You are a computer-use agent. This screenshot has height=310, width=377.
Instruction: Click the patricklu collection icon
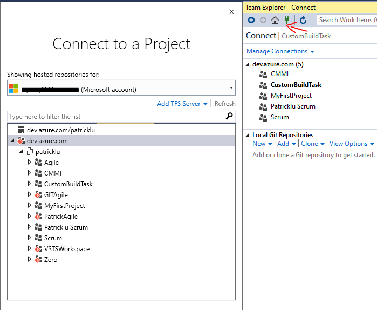30,151
